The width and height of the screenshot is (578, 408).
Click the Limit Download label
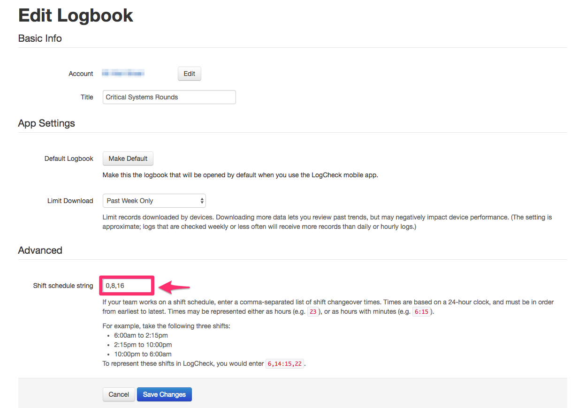click(70, 201)
